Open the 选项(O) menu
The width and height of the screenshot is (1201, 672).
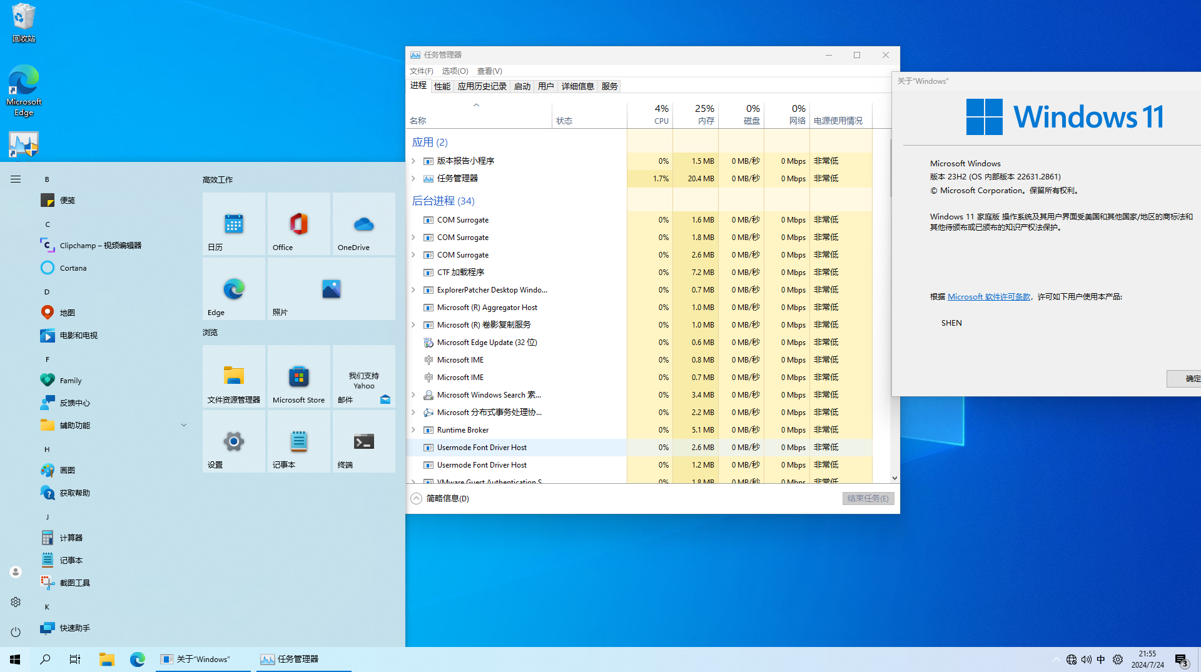(x=455, y=71)
